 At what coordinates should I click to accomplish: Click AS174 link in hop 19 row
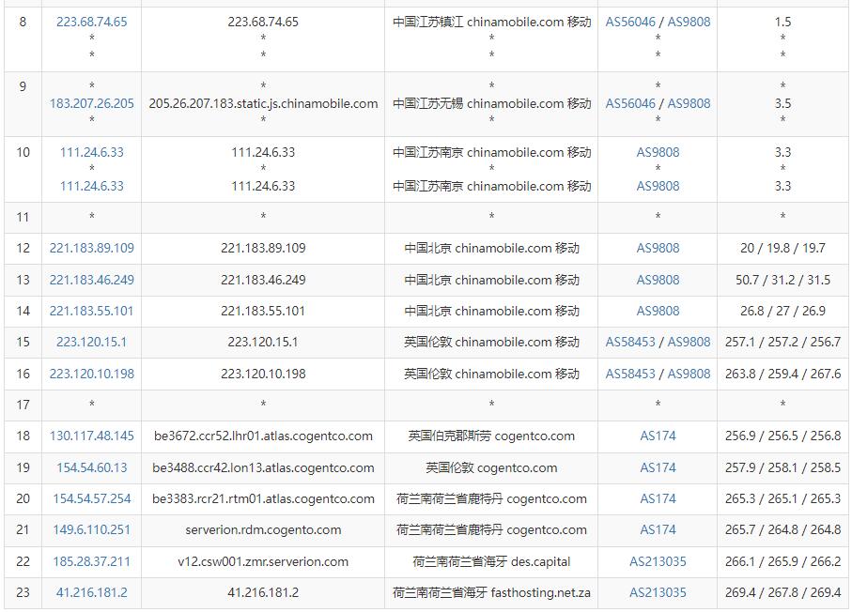tap(658, 467)
